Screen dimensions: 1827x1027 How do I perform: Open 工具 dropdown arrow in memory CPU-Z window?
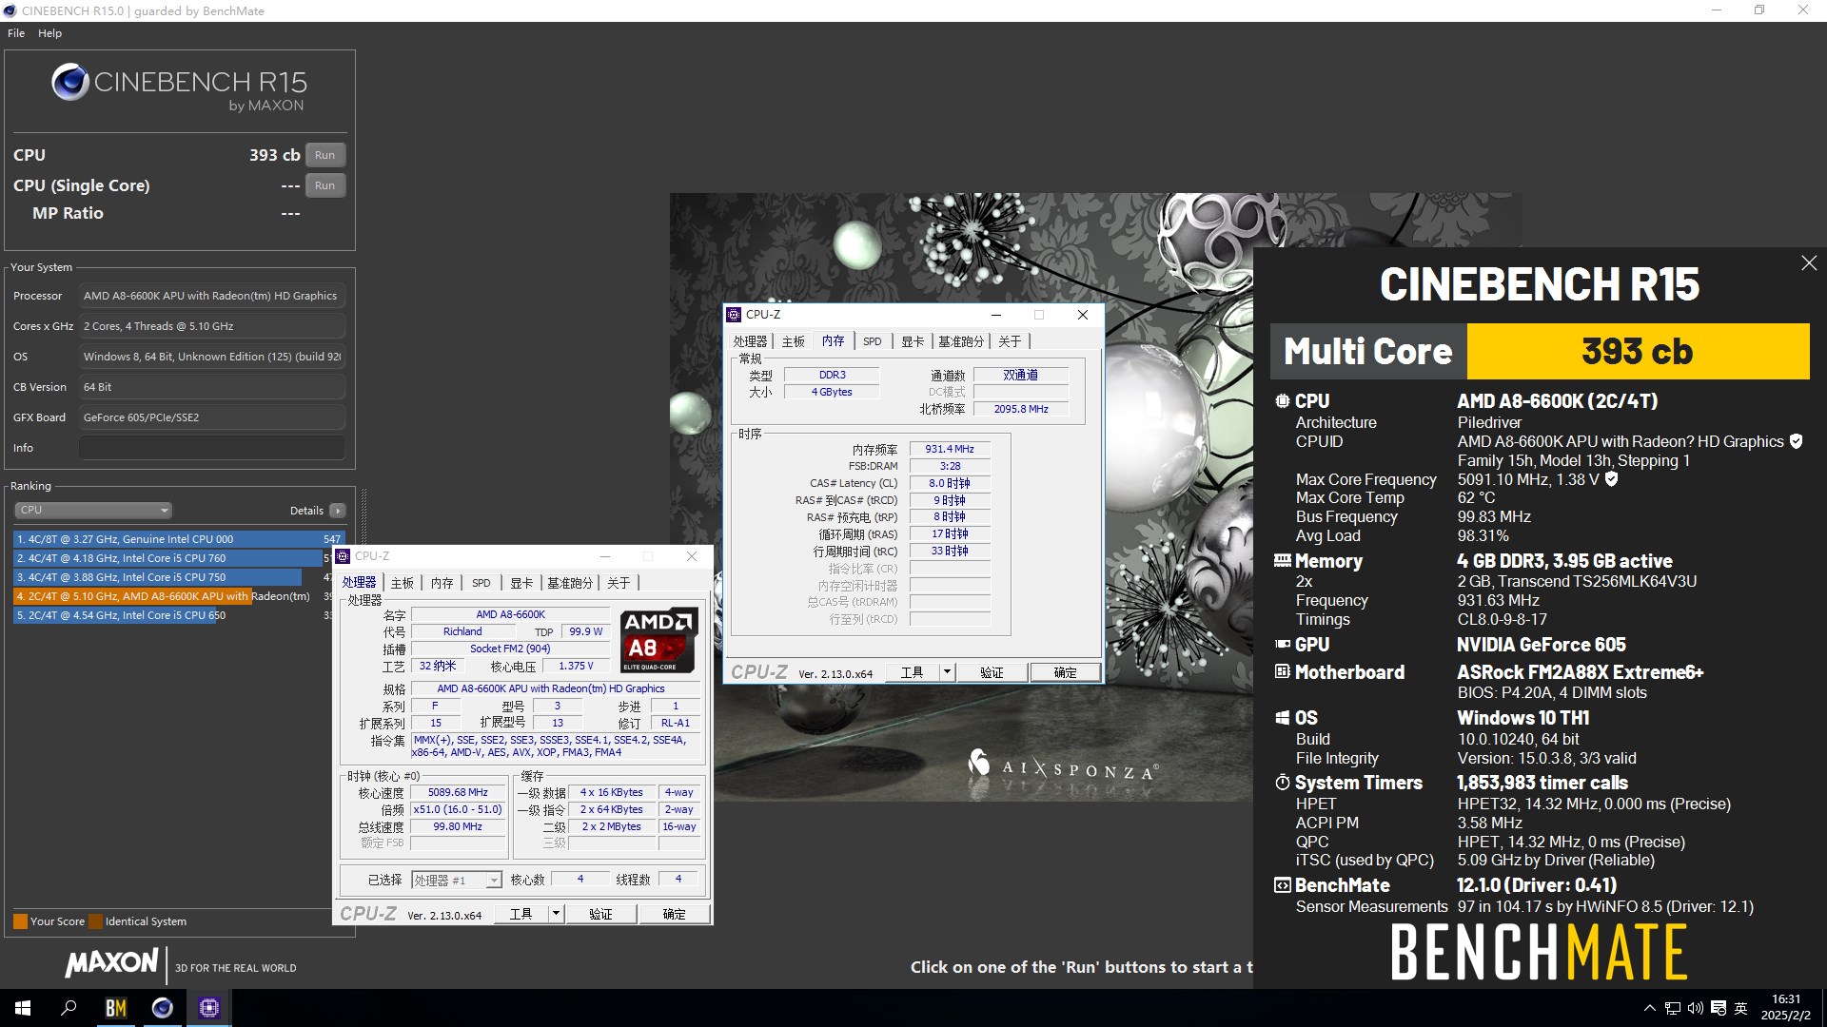948,672
